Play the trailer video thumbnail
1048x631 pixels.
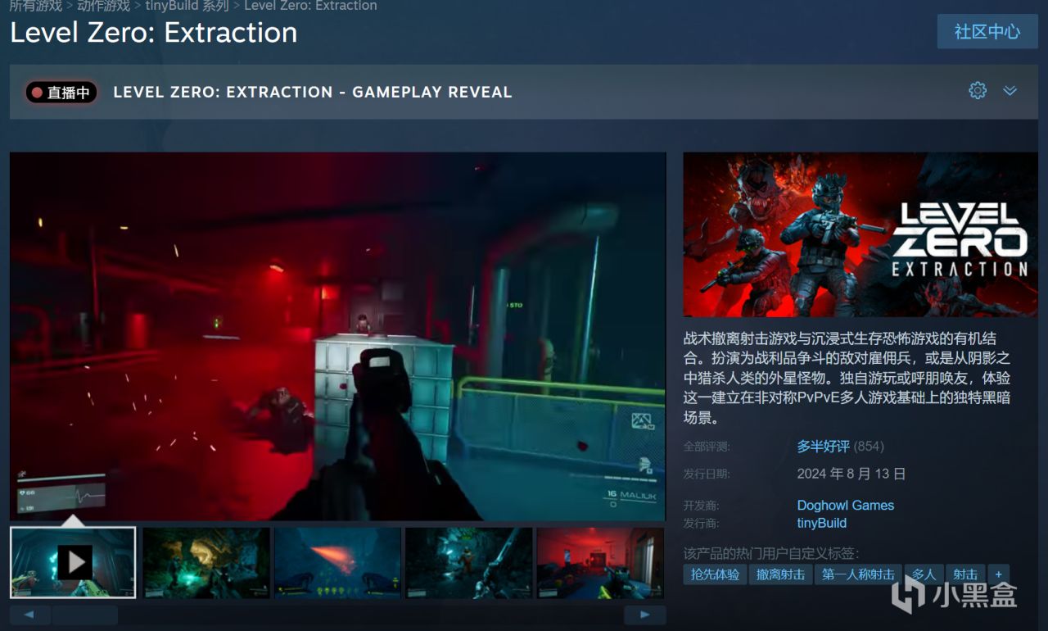point(73,562)
